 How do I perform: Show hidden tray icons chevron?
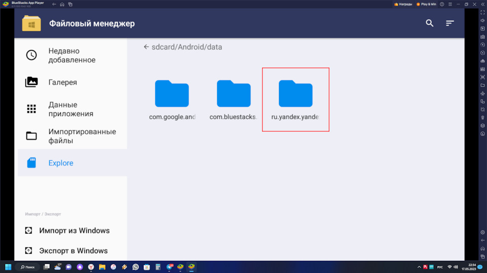coord(419,267)
